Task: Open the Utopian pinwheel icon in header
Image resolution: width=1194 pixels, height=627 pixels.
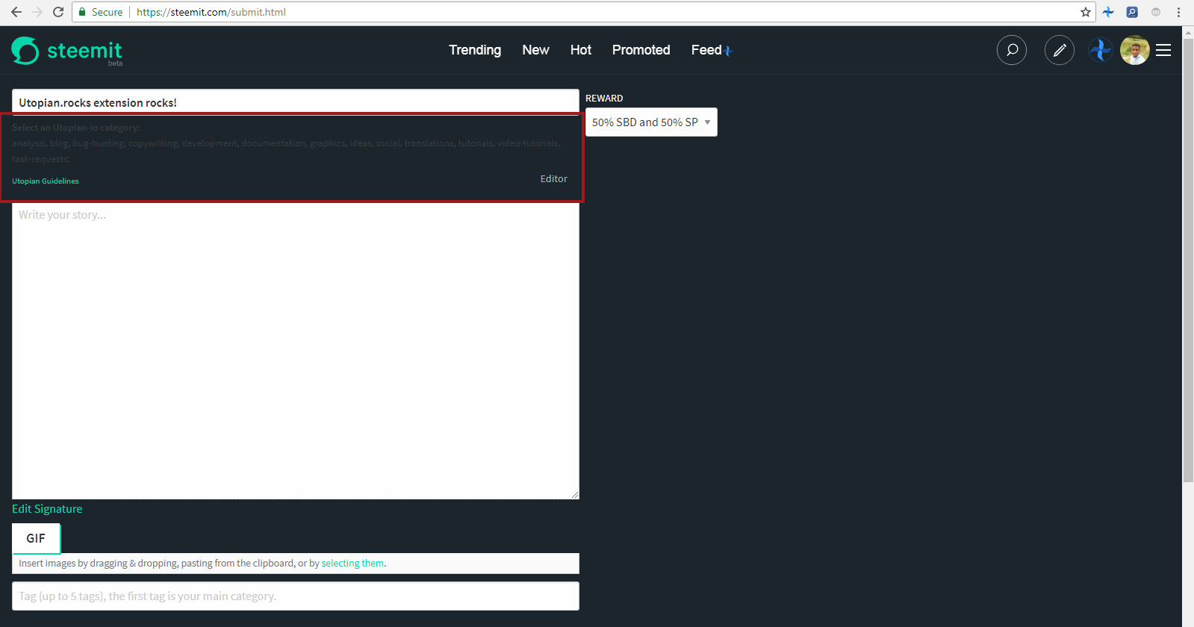Action: click(x=1100, y=50)
